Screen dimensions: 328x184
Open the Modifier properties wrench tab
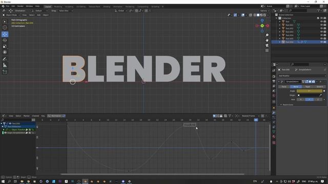click(x=274, y=112)
